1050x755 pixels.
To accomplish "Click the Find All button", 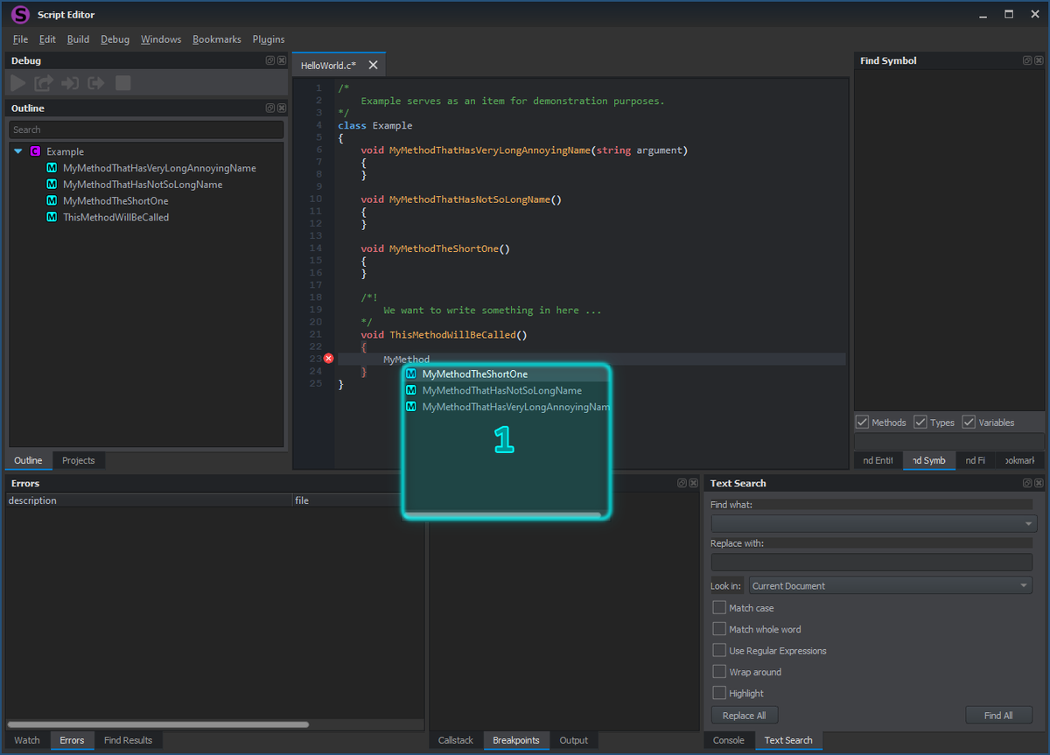I will click(998, 715).
